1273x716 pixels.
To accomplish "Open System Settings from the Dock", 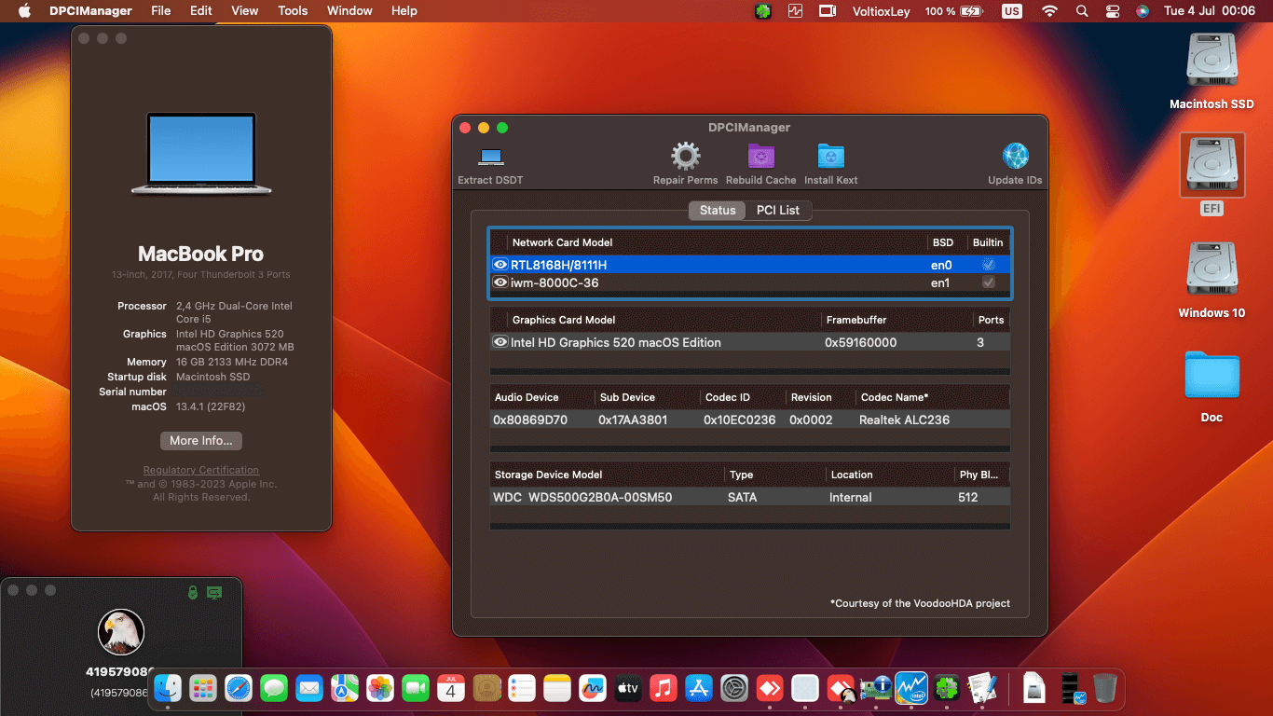I will tap(734, 689).
